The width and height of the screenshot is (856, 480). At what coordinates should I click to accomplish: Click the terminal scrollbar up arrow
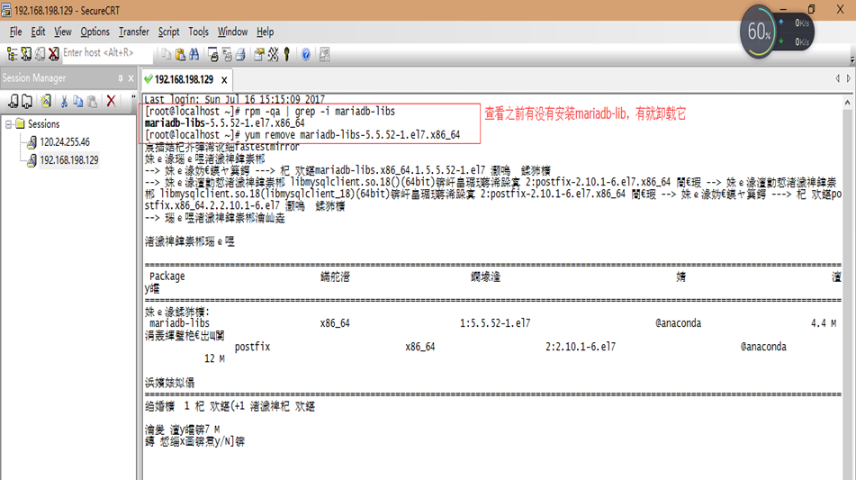pos(847,102)
